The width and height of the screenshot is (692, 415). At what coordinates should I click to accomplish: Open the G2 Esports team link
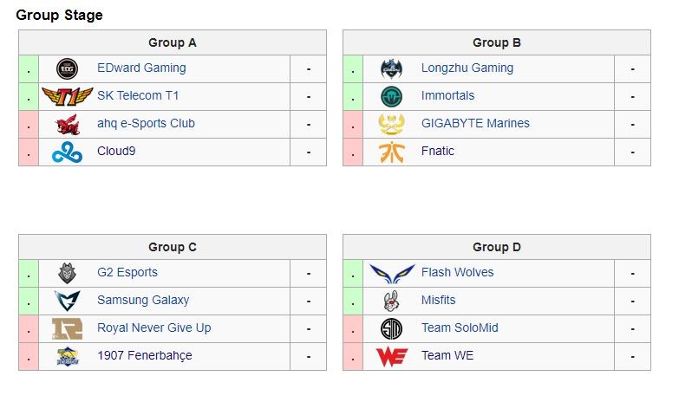(127, 273)
